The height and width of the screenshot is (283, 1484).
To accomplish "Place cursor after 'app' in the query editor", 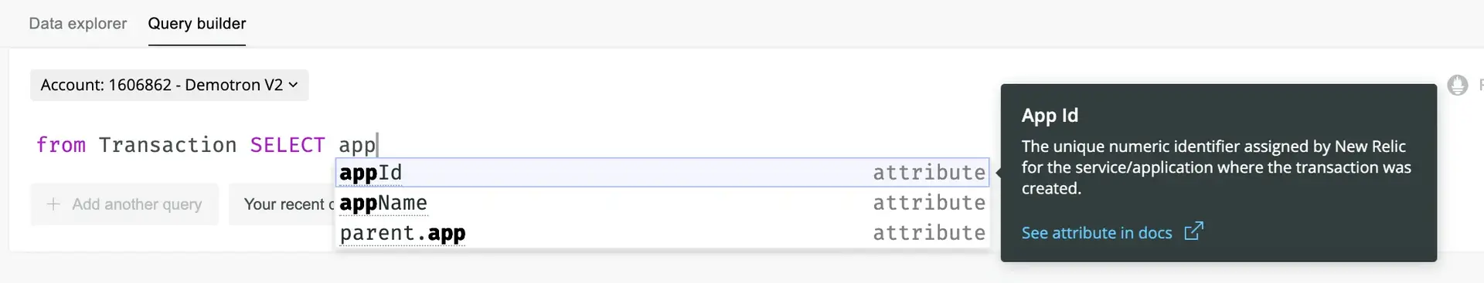I will (377, 145).
